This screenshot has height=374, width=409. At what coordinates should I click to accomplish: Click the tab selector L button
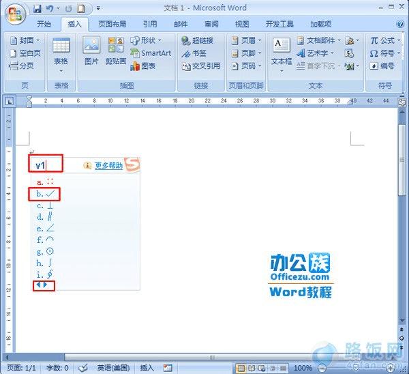pos(9,101)
